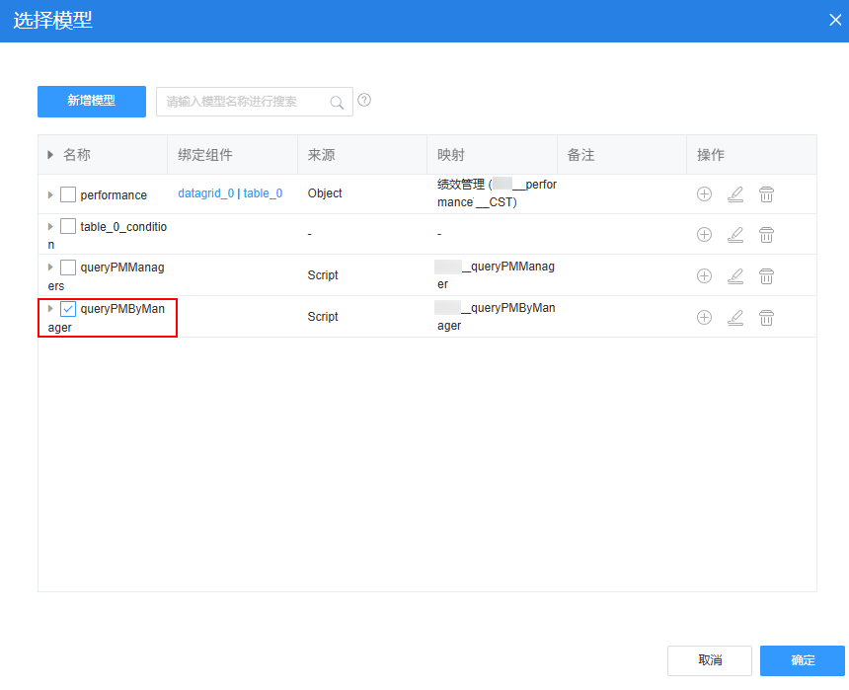
Task: Click the search magnifier icon
Action: pos(337,102)
